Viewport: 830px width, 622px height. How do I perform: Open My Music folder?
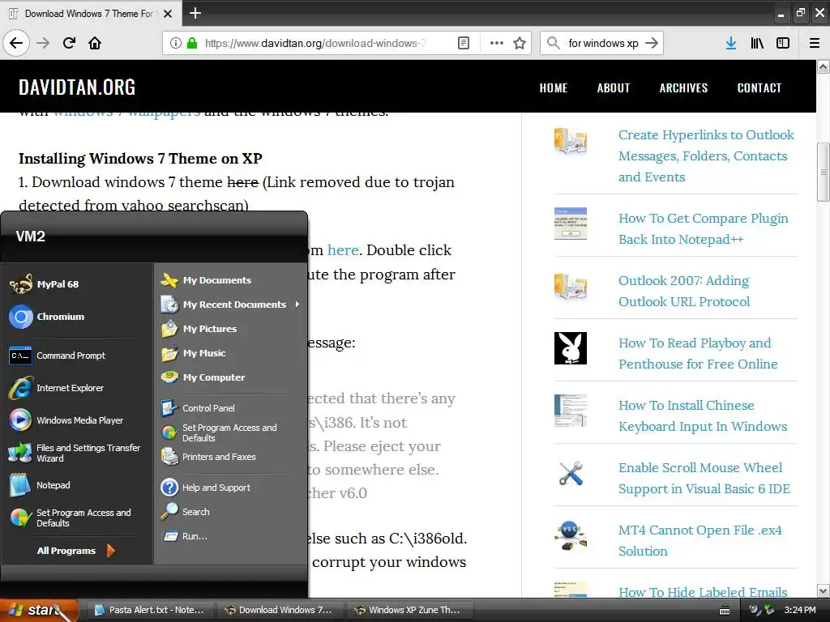[x=230, y=353]
